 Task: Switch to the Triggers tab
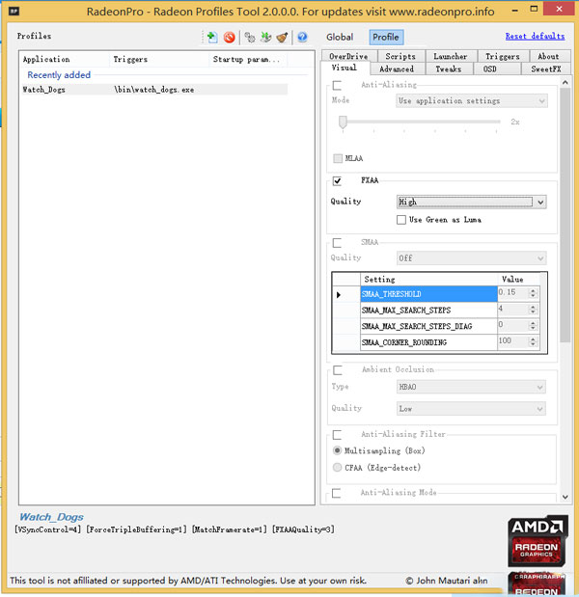click(503, 56)
